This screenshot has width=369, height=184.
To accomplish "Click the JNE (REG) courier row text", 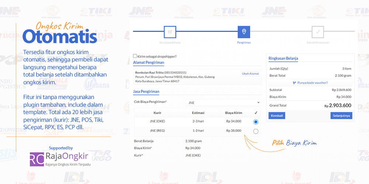I will [157, 131].
